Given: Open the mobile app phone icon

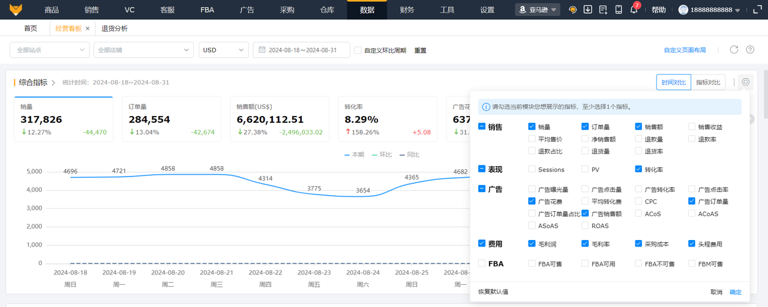Looking at the screenshot, I should click(619, 10).
